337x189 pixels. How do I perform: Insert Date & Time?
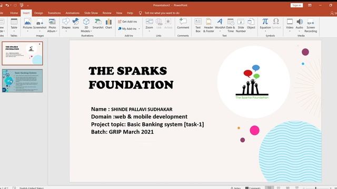click(x=231, y=25)
